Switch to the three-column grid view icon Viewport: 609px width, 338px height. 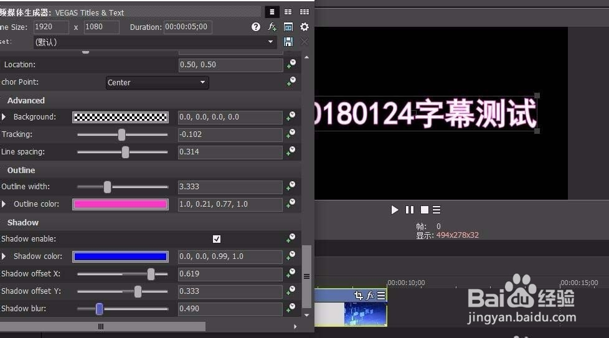[x=304, y=12]
